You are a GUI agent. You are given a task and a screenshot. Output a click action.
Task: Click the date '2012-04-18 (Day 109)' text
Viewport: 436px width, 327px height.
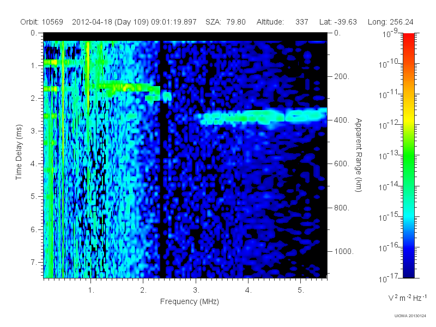point(111,22)
